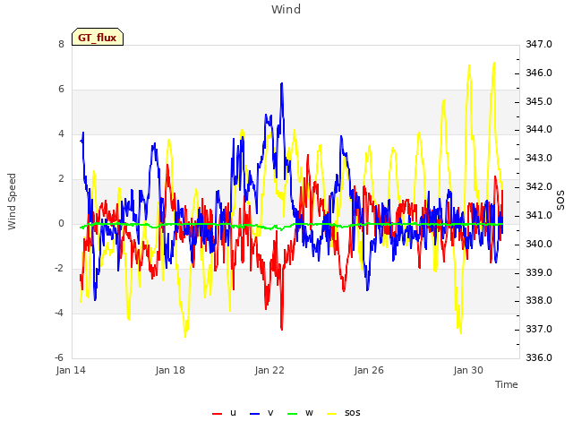
Task: Click the left axis value 6
Action: pyautogui.click(x=61, y=90)
